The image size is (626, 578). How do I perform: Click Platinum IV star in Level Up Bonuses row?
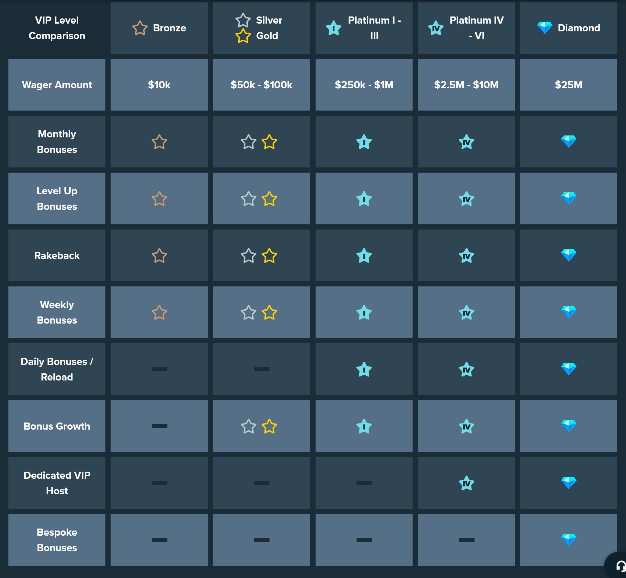466,199
